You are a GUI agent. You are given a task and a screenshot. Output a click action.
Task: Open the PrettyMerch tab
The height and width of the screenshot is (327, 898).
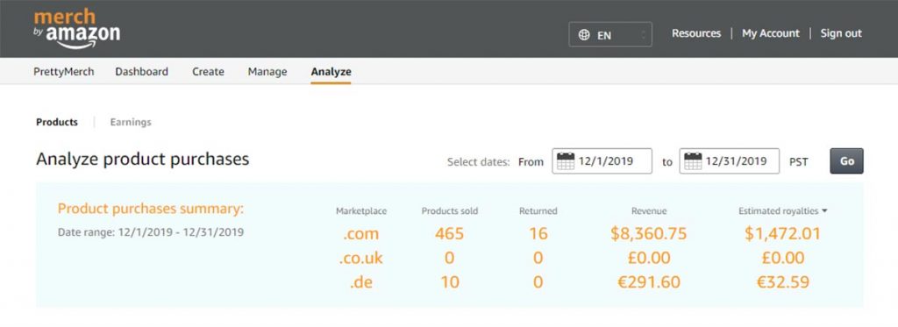click(x=63, y=72)
